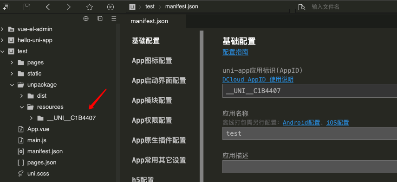Click the main.js file icon
The width and height of the screenshot is (397, 182).
pos(21,140)
